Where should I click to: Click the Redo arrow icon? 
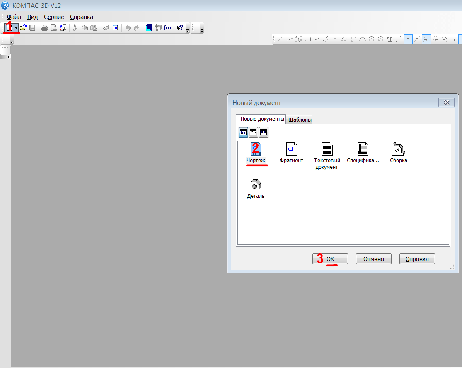click(x=136, y=28)
